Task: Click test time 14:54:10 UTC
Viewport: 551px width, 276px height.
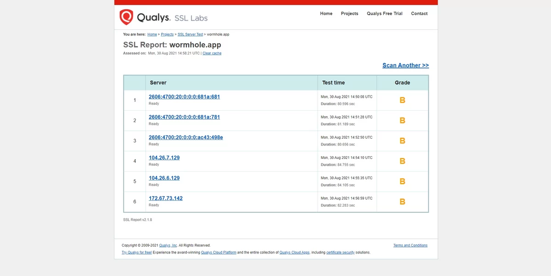Action: point(347,158)
